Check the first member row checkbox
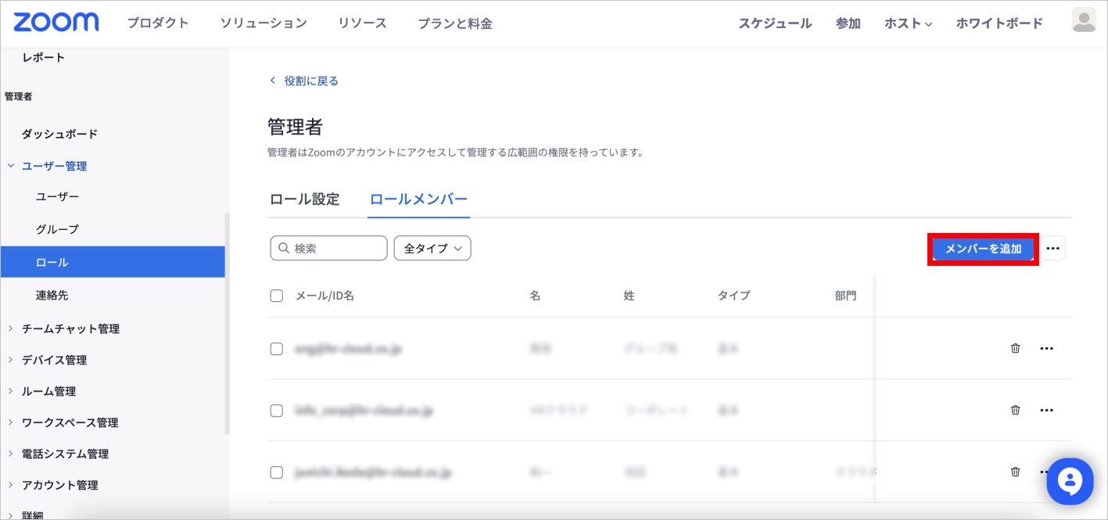This screenshot has height=520, width=1108. point(276,348)
